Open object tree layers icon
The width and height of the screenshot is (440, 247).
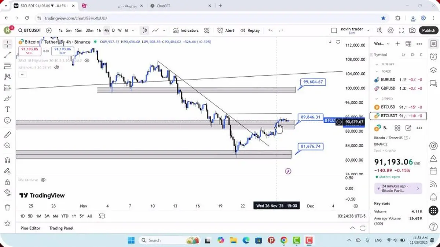click(x=433, y=70)
